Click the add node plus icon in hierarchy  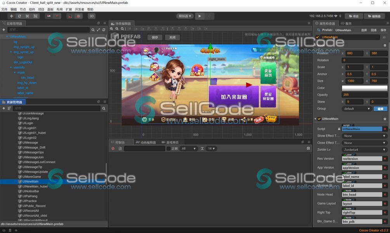pyautogui.click(x=4, y=30)
